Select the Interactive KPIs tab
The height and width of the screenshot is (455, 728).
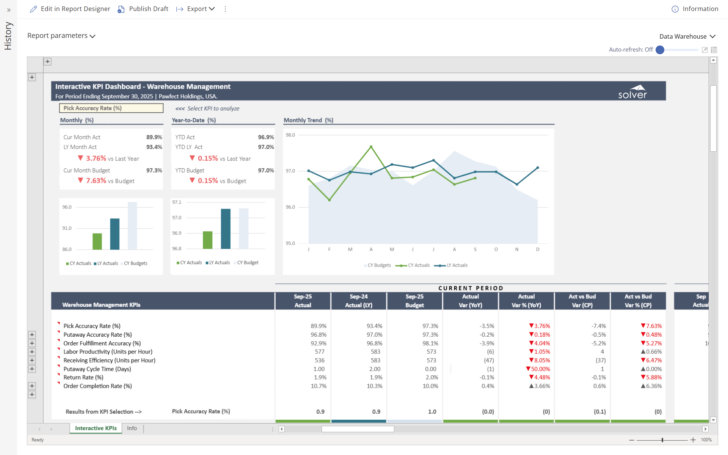coord(95,428)
